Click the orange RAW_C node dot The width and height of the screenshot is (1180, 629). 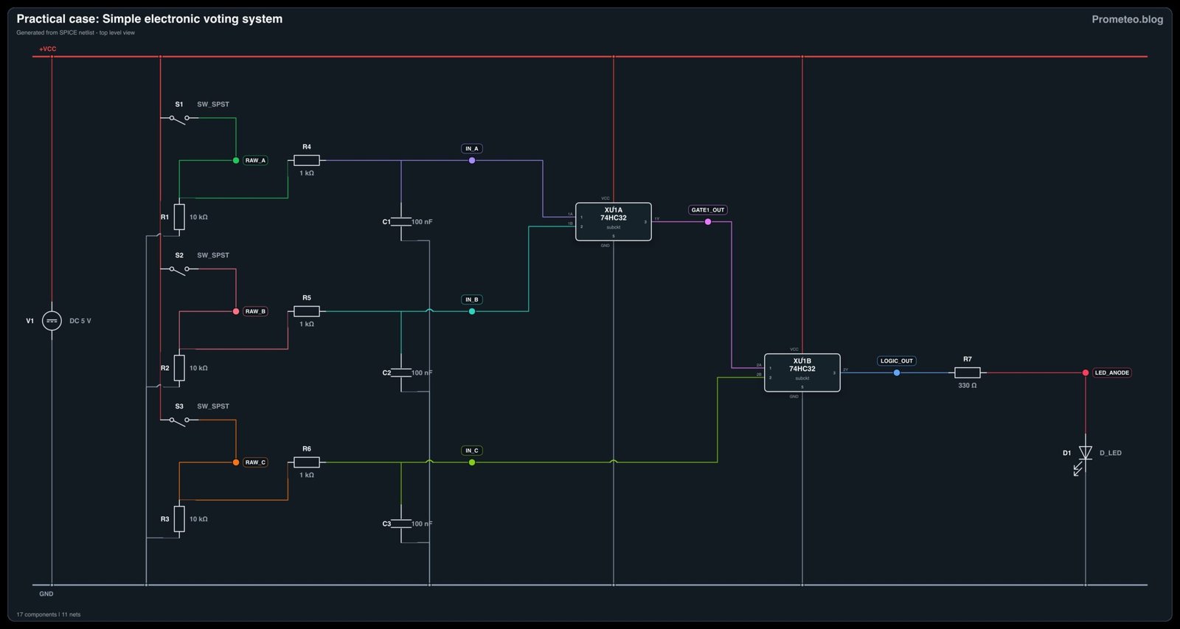pos(236,462)
